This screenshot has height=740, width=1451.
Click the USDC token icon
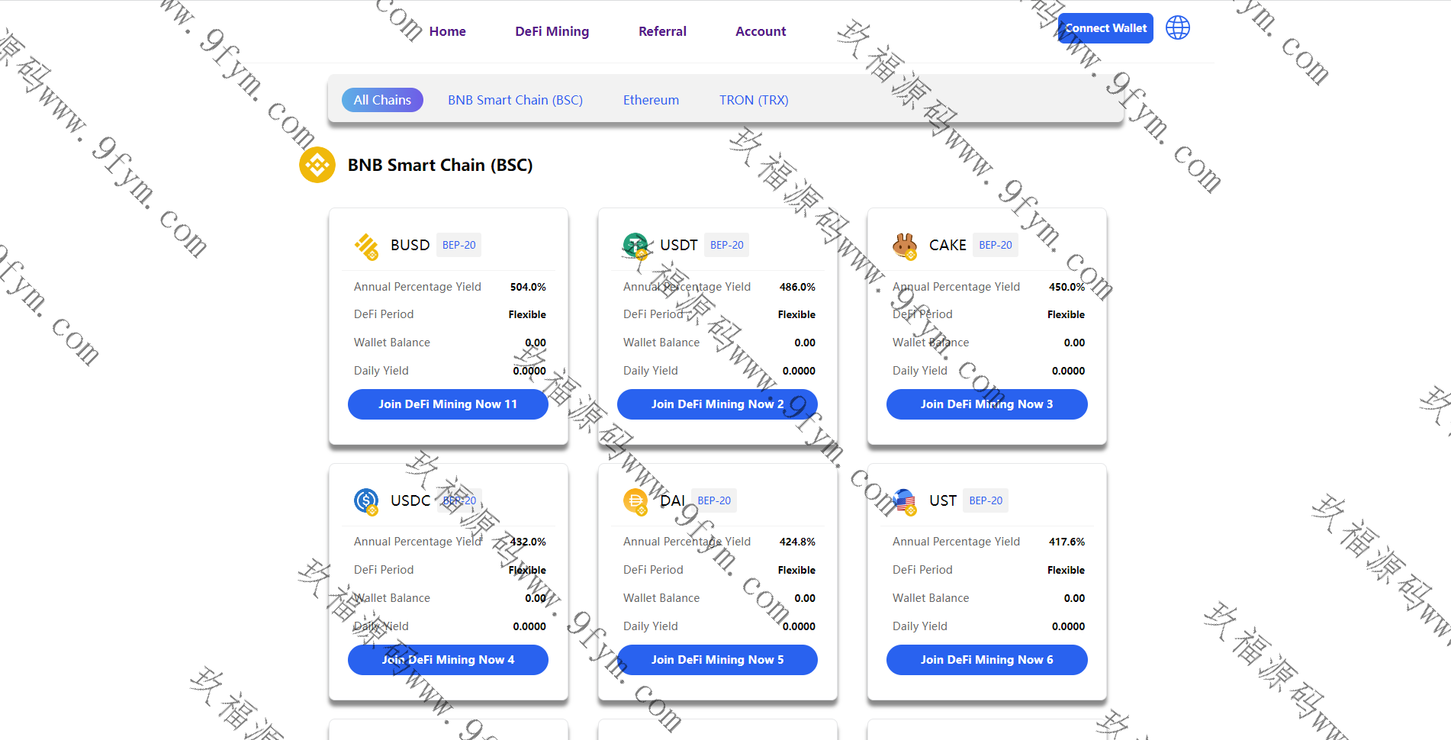pyautogui.click(x=366, y=501)
